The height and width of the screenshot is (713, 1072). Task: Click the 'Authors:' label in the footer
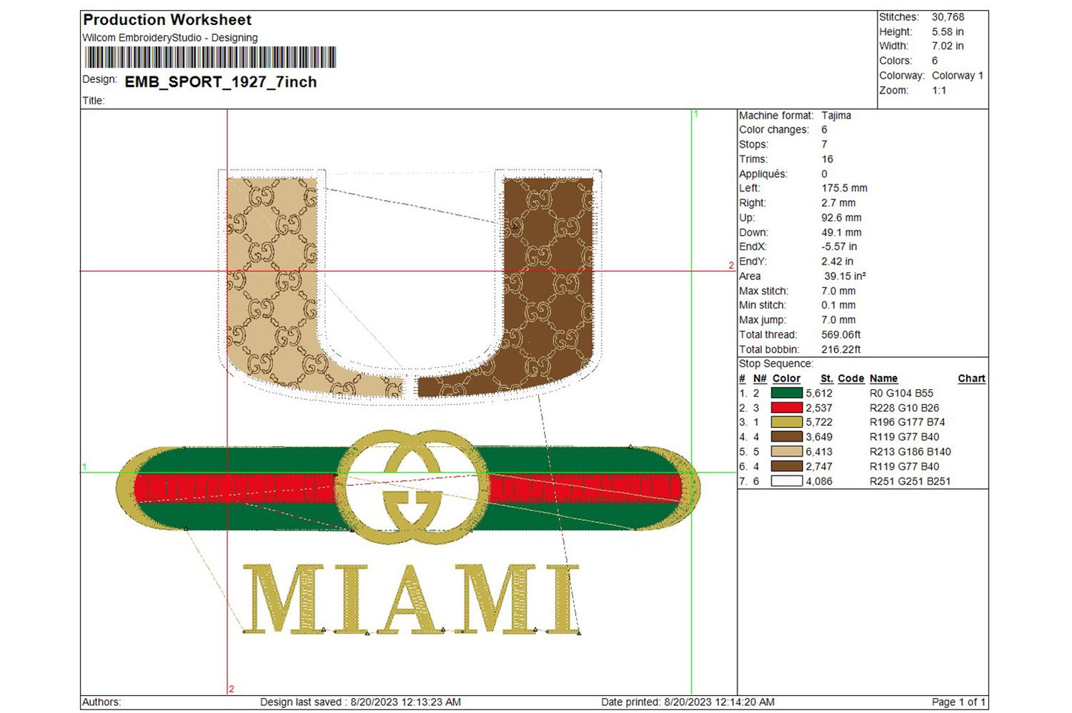point(101,702)
